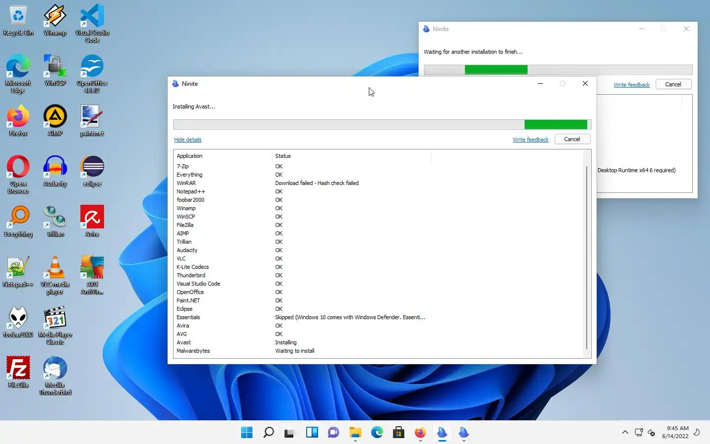
Task: Select the VLC media player desktop shortcut
Action: point(55,275)
